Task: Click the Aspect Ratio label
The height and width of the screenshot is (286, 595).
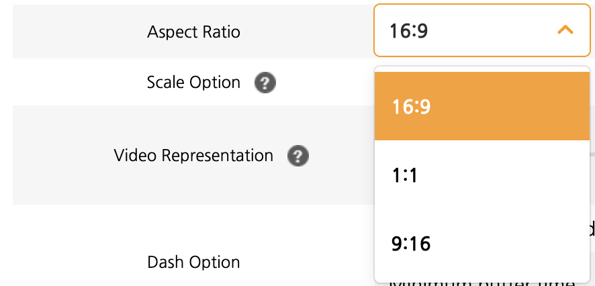Action: 193,32
